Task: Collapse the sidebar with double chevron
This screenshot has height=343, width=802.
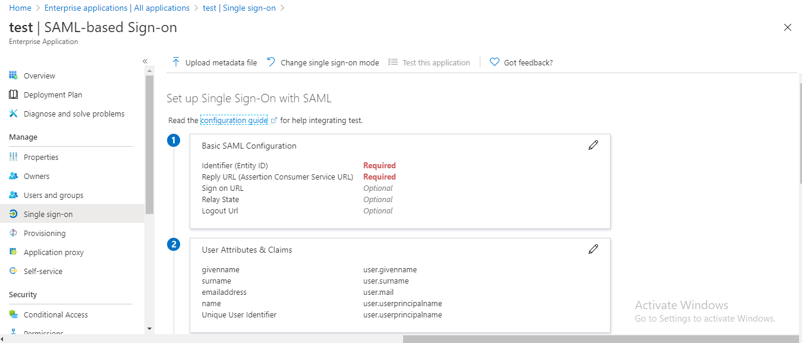Action: pos(144,62)
